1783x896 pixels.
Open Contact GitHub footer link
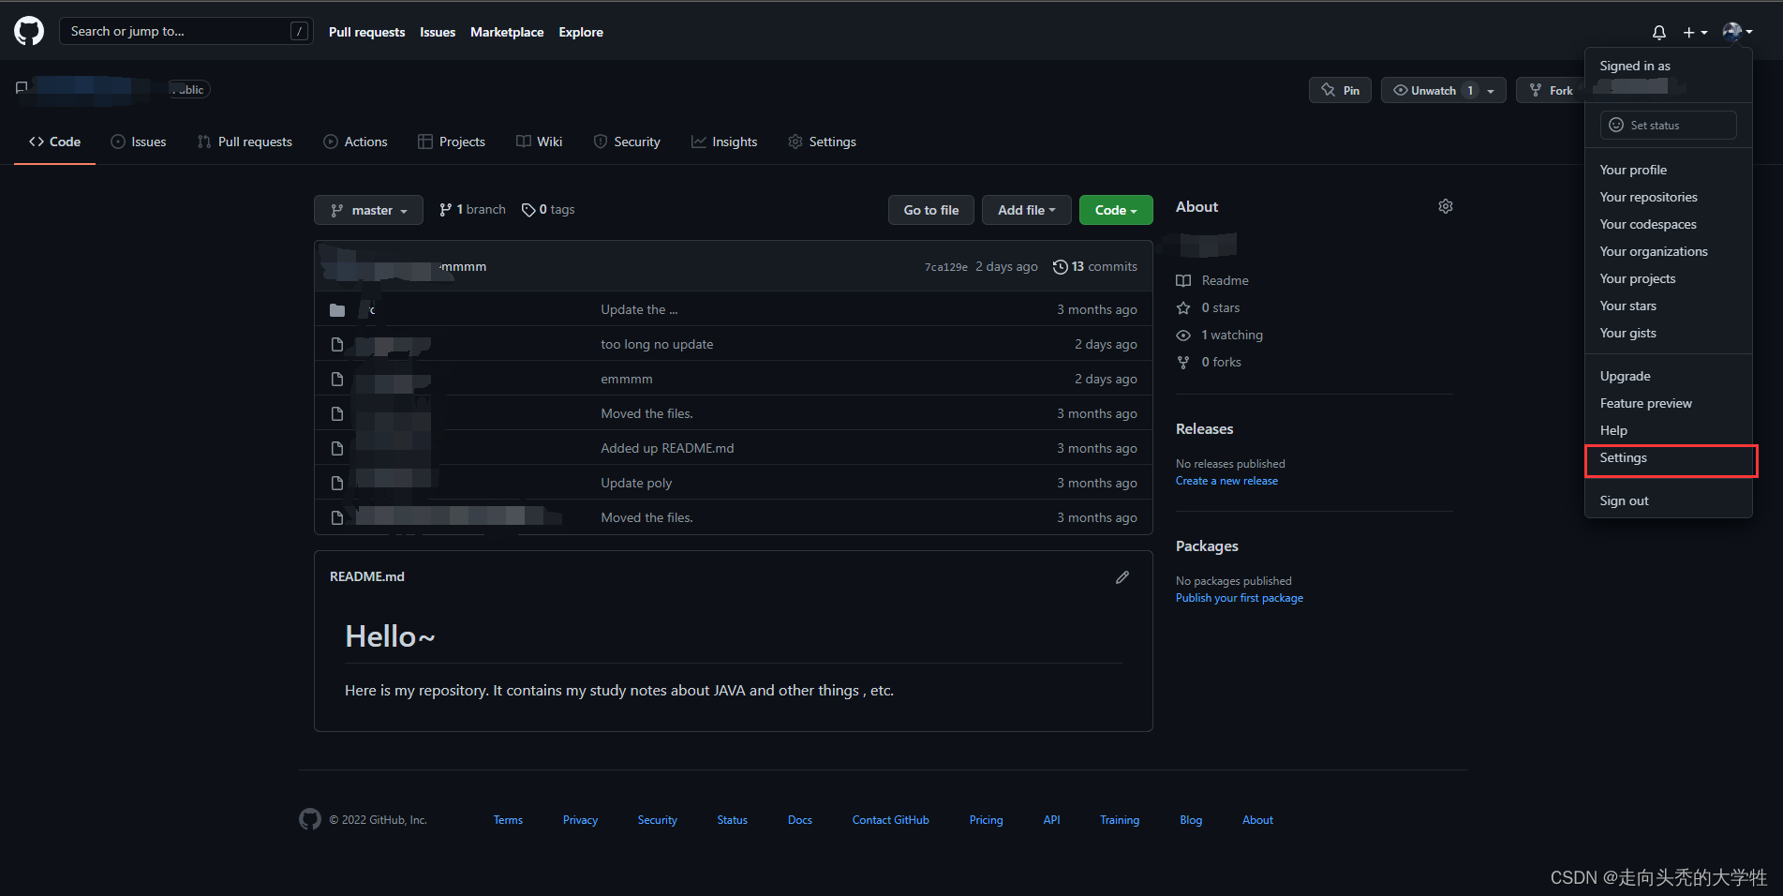[x=890, y=820]
